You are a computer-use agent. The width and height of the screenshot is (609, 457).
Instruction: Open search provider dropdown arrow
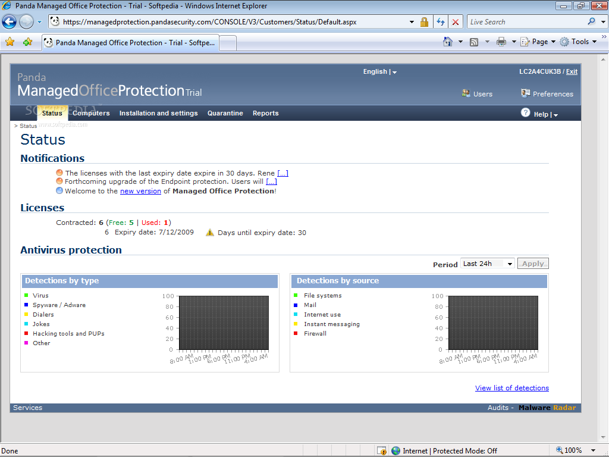tap(603, 22)
